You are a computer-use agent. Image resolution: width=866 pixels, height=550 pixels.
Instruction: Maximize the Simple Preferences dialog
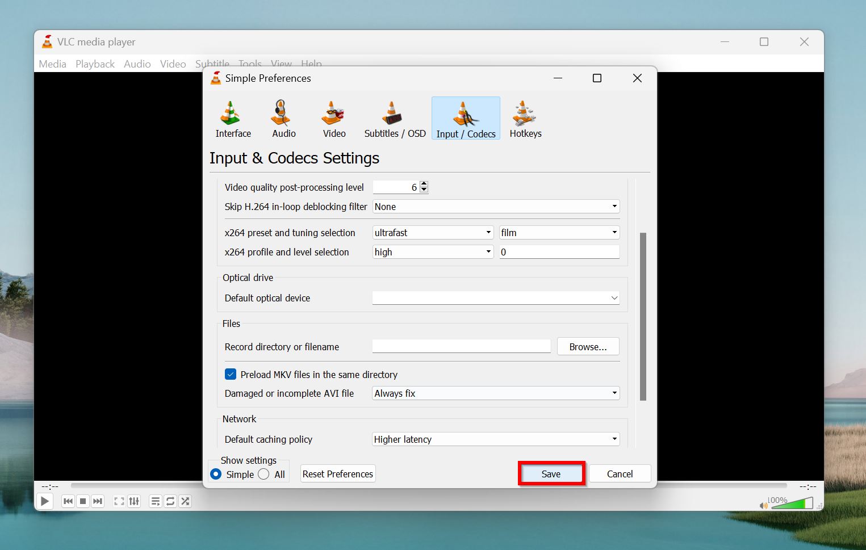[x=597, y=78]
